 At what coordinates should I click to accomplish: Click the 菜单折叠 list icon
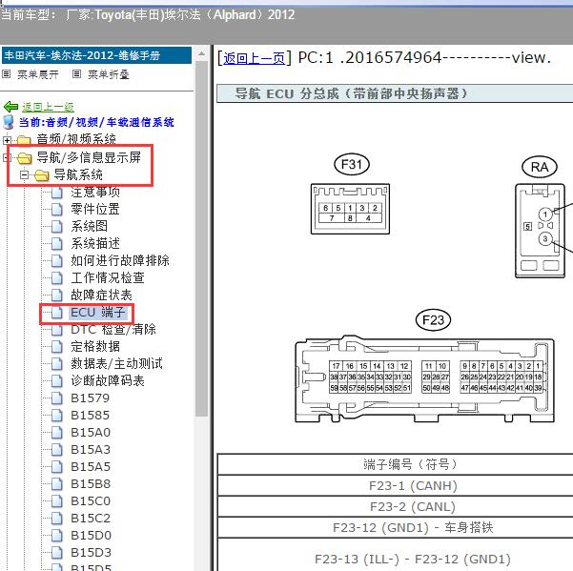[76, 74]
